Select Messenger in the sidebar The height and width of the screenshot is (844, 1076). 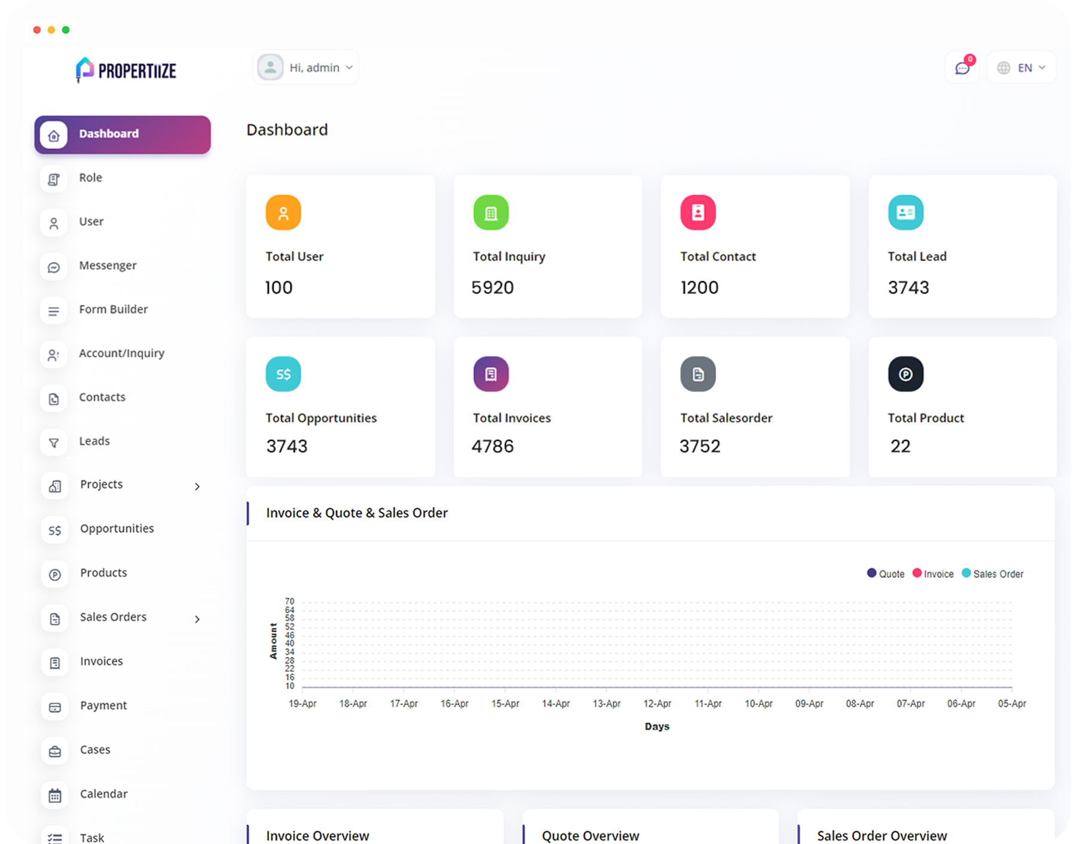[108, 265]
